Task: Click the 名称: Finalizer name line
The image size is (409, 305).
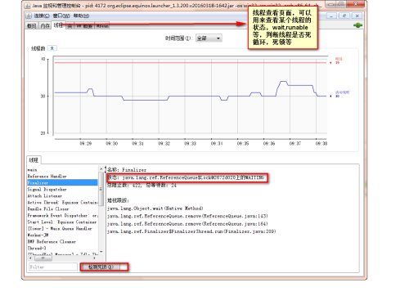Action: point(127,170)
